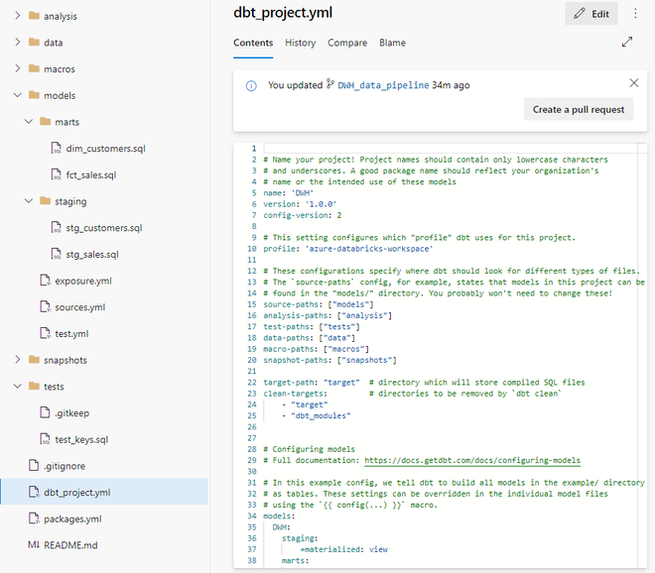
Task: Create a pull request
Action: (x=578, y=109)
